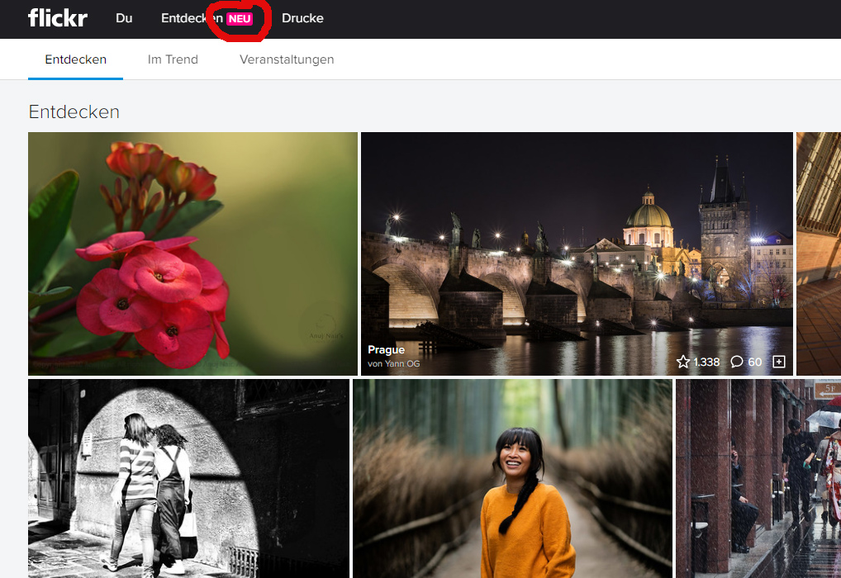Switch to the Veranstaltungen tab
The image size is (841, 578).
coord(287,59)
